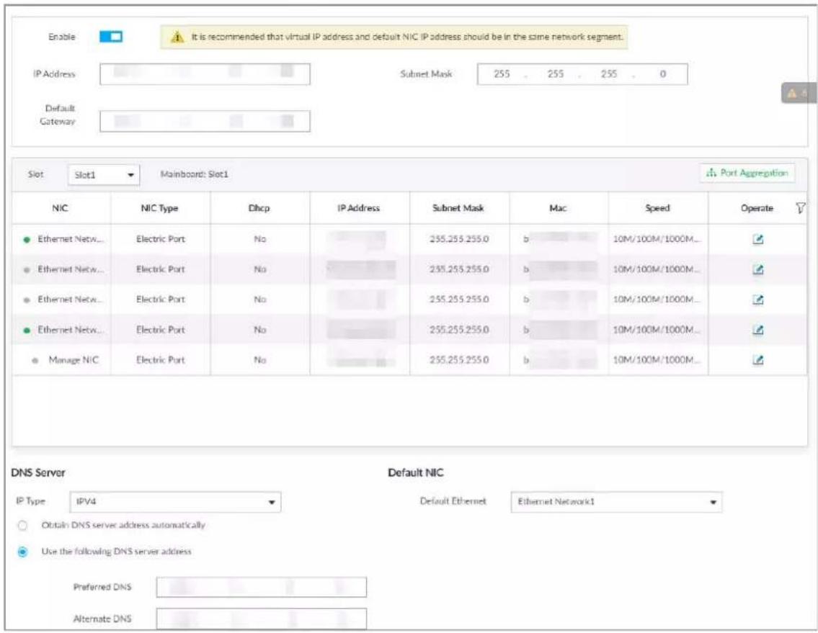Screen dimensions: 818x633
Task: Click 255.255.255.0 in the Manage NIC row
Action: 459,360
